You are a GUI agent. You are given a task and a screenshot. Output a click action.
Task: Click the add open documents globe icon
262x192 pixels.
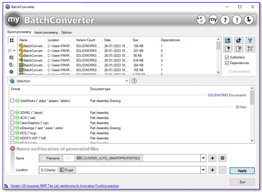tap(239, 40)
